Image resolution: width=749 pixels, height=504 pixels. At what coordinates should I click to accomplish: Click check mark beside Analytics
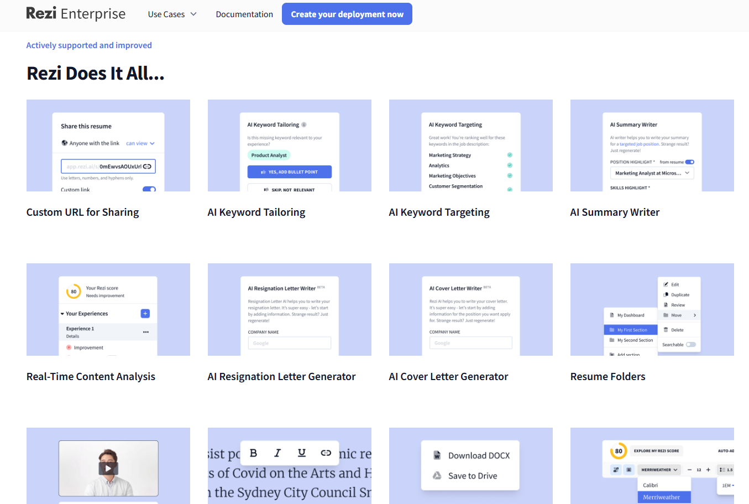[510, 165]
